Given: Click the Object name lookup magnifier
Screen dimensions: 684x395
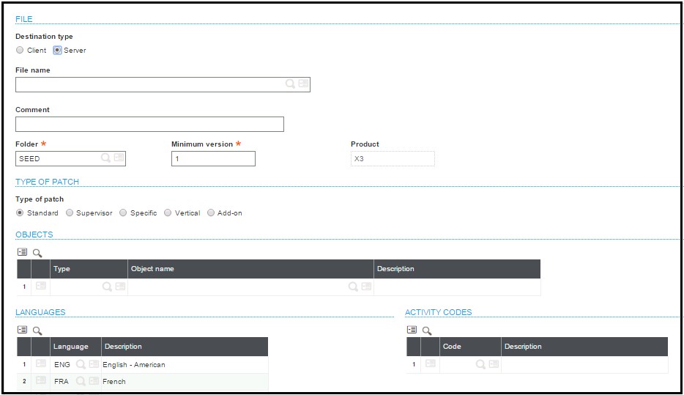Looking at the screenshot, I should pyautogui.click(x=353, y=287).
